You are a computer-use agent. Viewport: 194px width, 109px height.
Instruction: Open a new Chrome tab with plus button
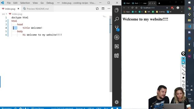tap(159, 3)
